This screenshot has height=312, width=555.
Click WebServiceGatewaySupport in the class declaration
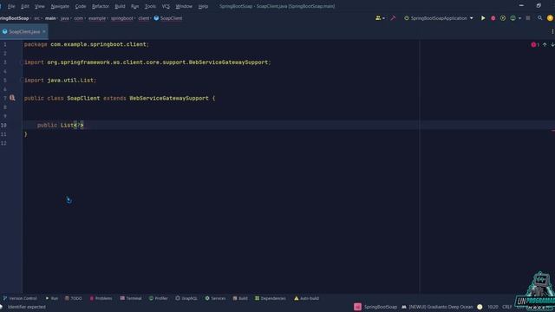pos(169,98)
